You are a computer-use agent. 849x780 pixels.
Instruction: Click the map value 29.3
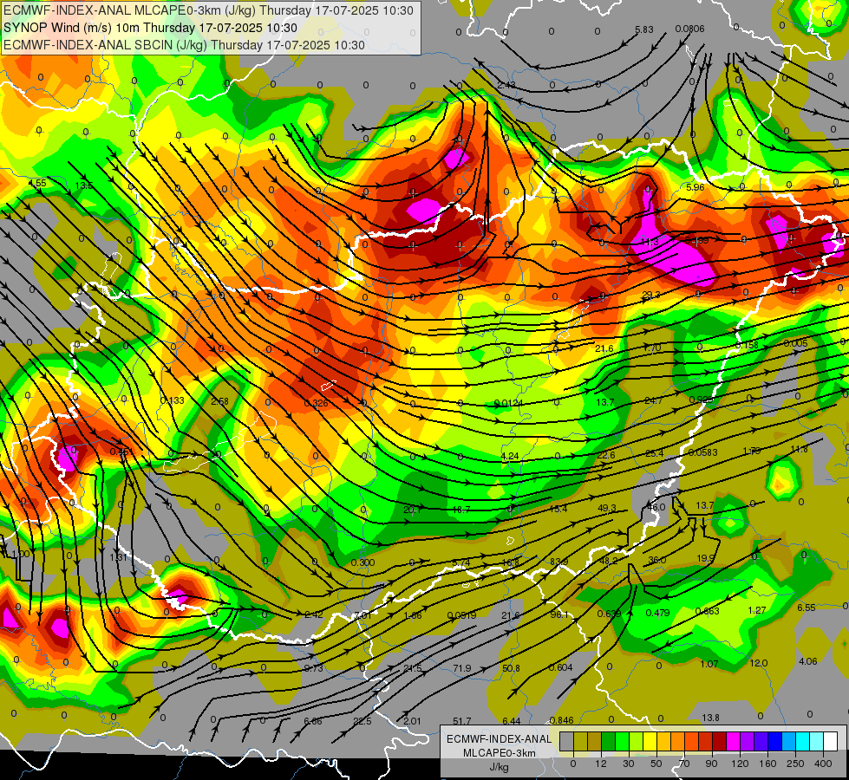coord(650,295)
